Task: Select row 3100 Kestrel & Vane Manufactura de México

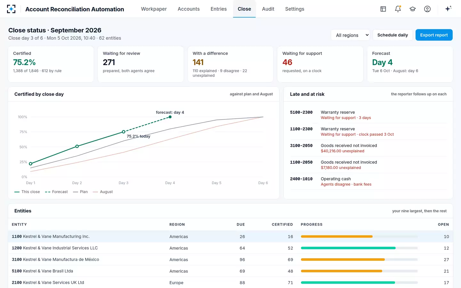Action: point(230,260)
